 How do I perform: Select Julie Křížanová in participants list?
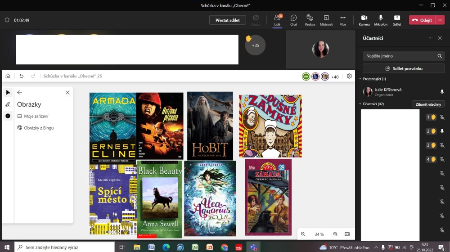[403, 92]
